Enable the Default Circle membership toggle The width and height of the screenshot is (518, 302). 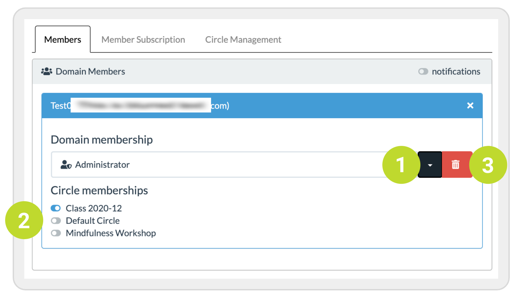coord(56,220)
